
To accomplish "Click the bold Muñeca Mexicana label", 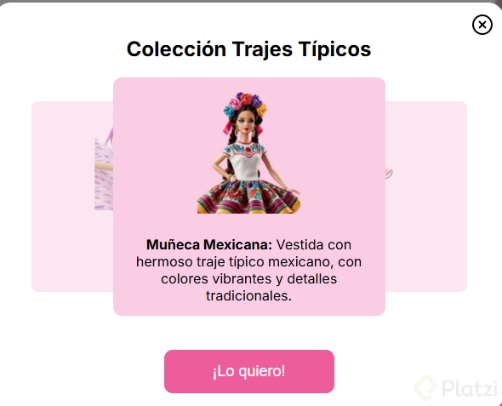I will click(x=209, y=244).
